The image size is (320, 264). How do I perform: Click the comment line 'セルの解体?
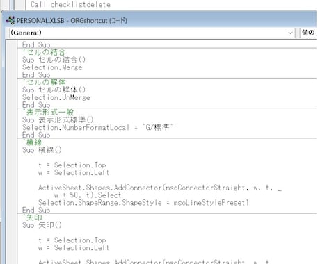tap(44, 82)
